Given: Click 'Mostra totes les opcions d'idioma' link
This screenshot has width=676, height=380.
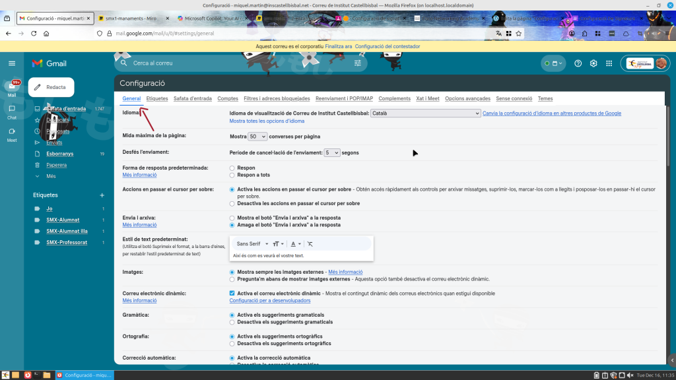Looking at the screenshot, I should coord(267,121).
